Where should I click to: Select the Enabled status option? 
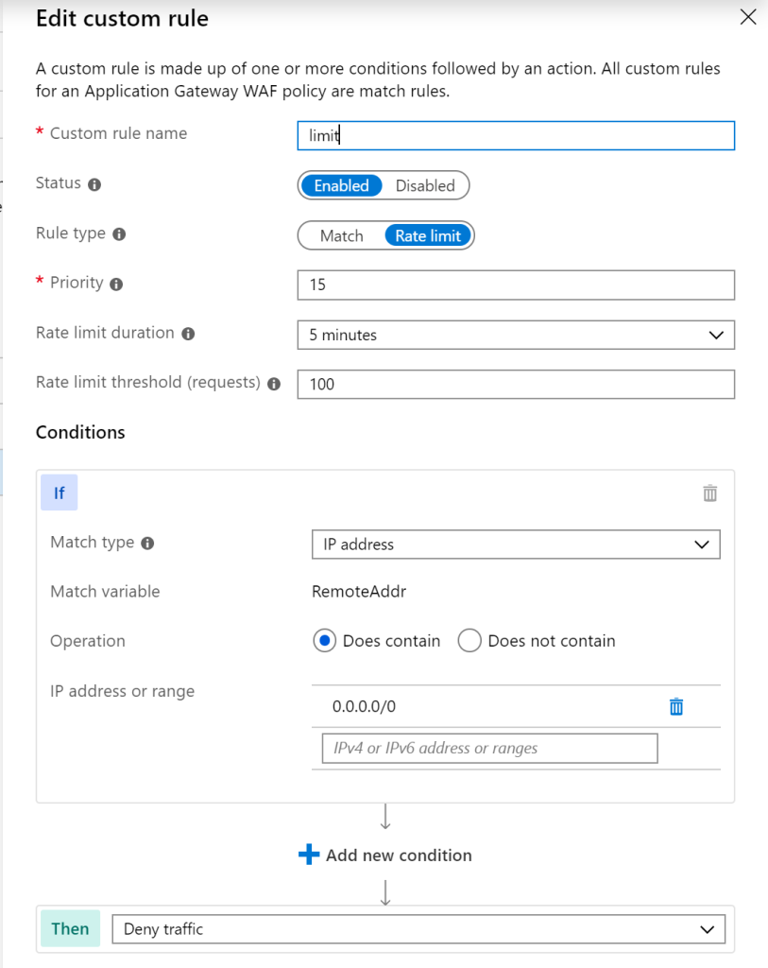341,186
